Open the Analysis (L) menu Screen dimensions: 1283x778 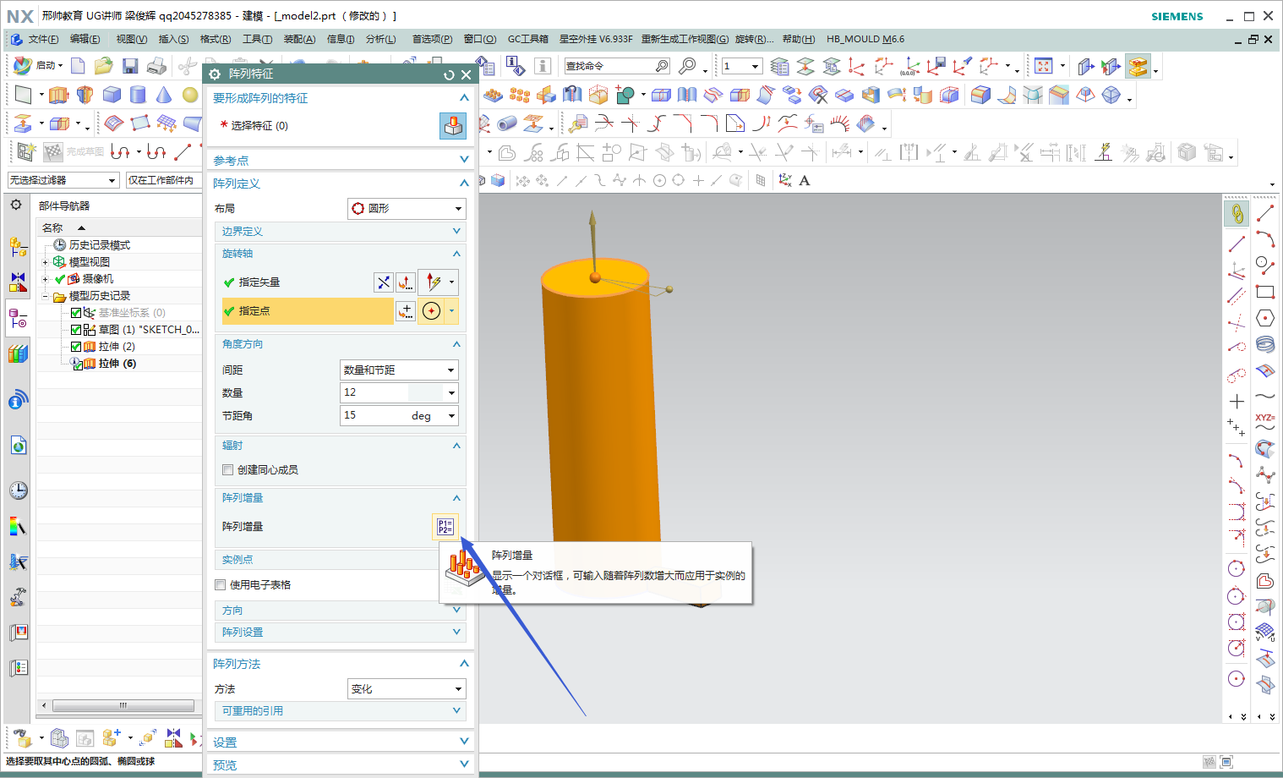point(380,39)
